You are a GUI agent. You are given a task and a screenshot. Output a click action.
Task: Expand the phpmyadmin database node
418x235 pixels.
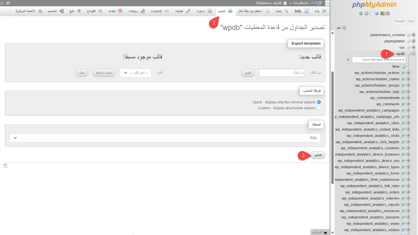[x=414, y=41]
